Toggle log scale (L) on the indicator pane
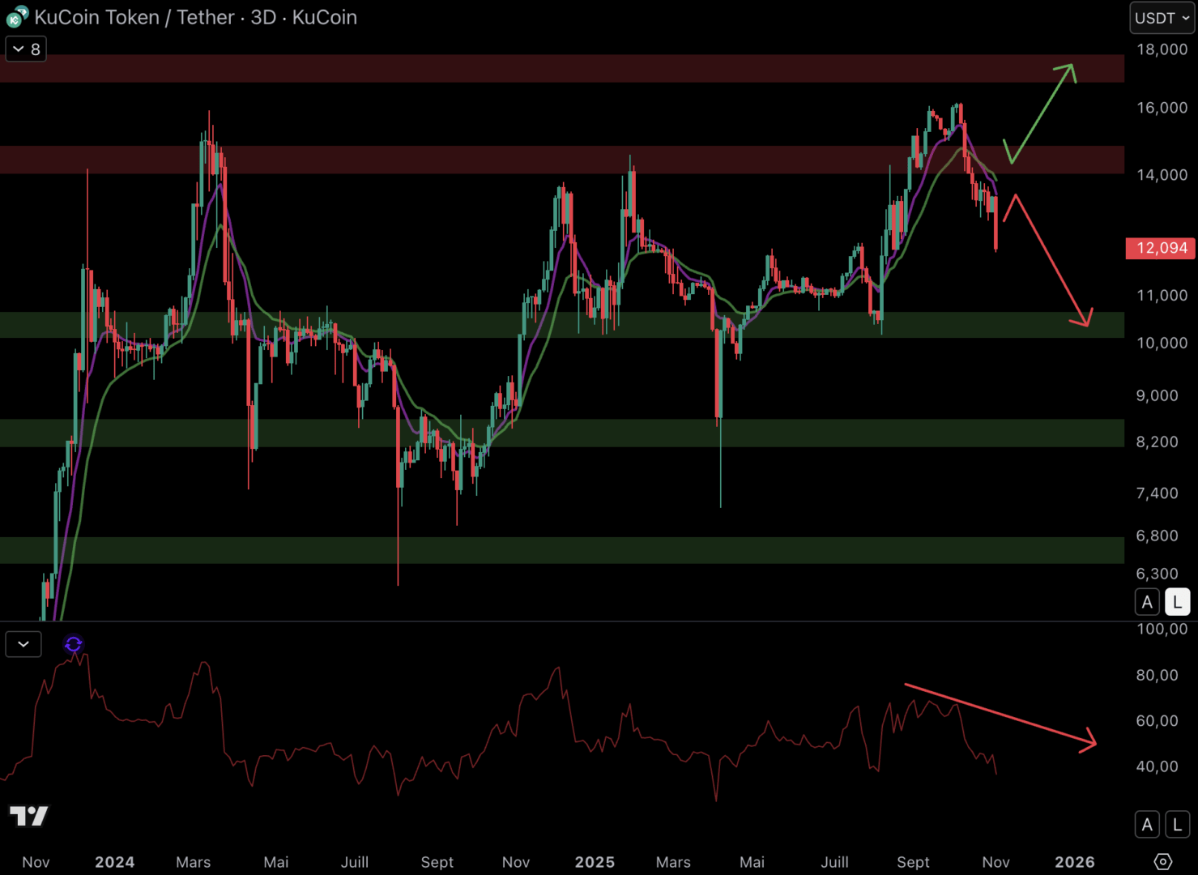This screenshot has height=875, width=1198. point(1177,825)
